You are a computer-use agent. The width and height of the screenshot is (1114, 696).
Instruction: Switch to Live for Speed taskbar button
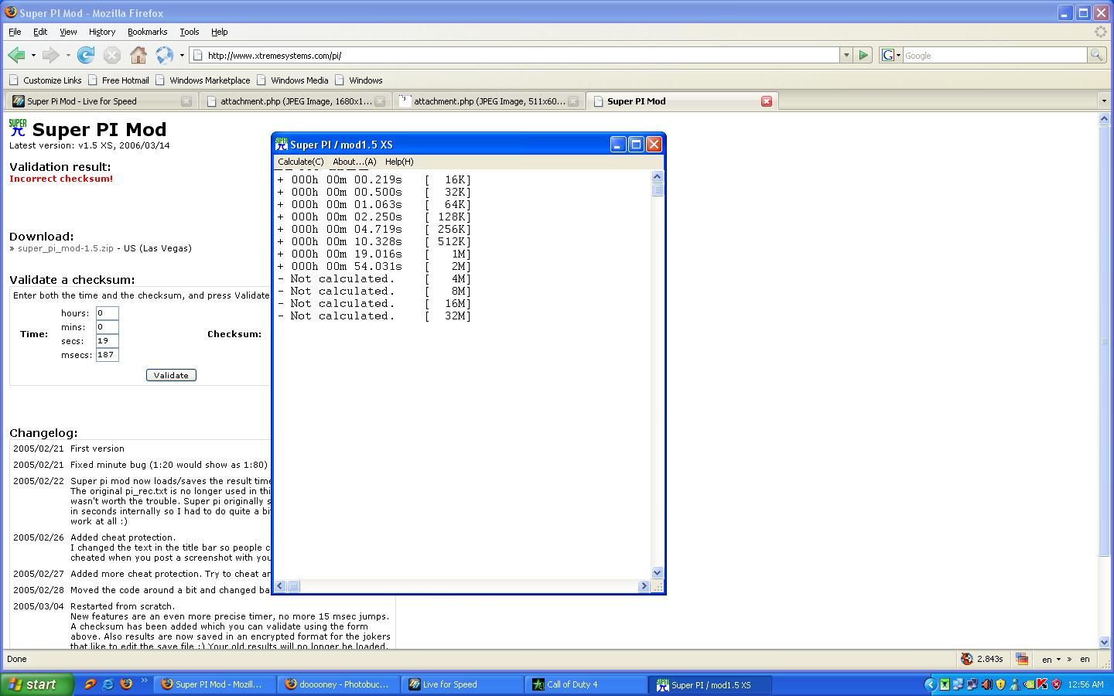pyautogui.click(x=463, y=684)
